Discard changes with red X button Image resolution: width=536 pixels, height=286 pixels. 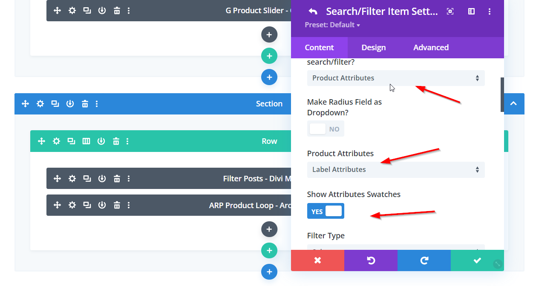pyautogui.click(x=317, y=260)
